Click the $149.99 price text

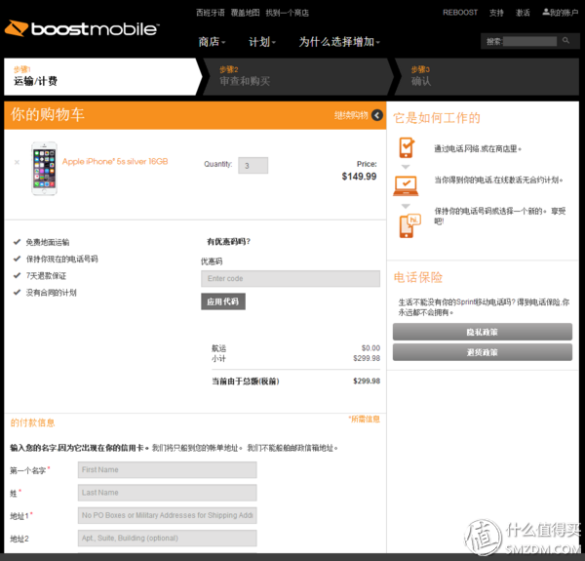pyautogui.click(x=359, y=177)
